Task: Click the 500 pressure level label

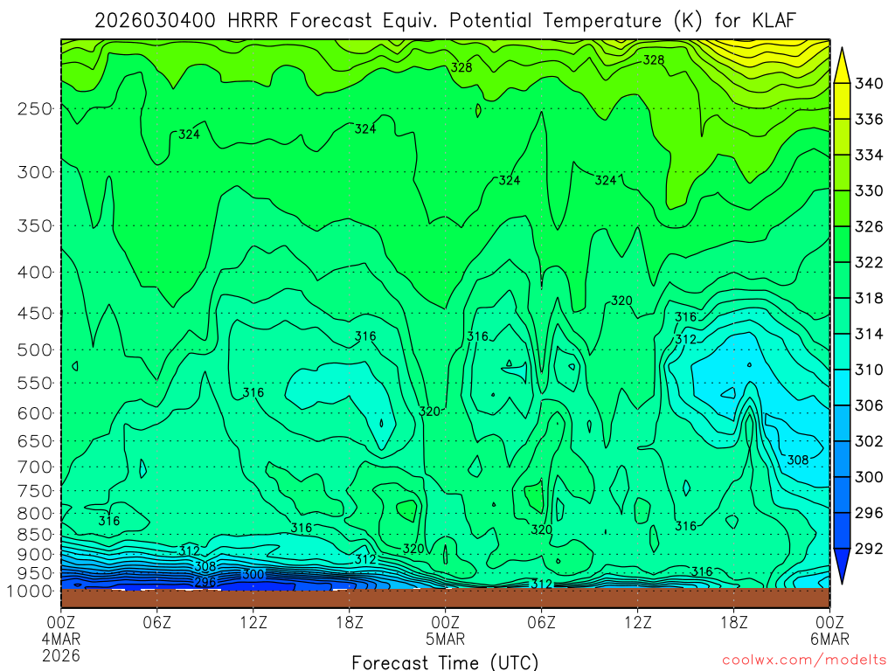Action: [x=34, y=349]
